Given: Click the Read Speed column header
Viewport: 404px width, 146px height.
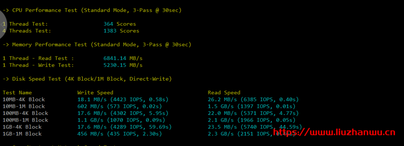Looking at the screenshot, I should [x=224, y=92].
